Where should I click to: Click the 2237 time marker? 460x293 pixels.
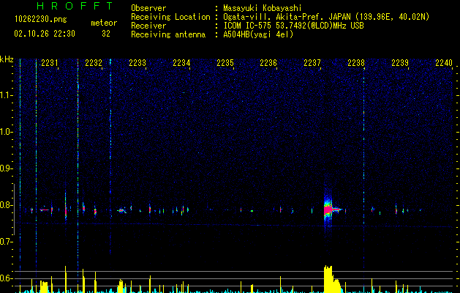312,63
